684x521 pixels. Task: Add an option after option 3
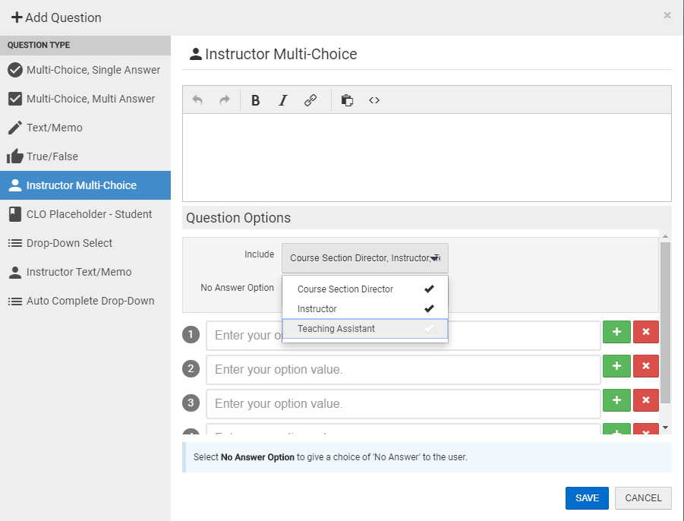pyautogui.click(x=616, y=400)
